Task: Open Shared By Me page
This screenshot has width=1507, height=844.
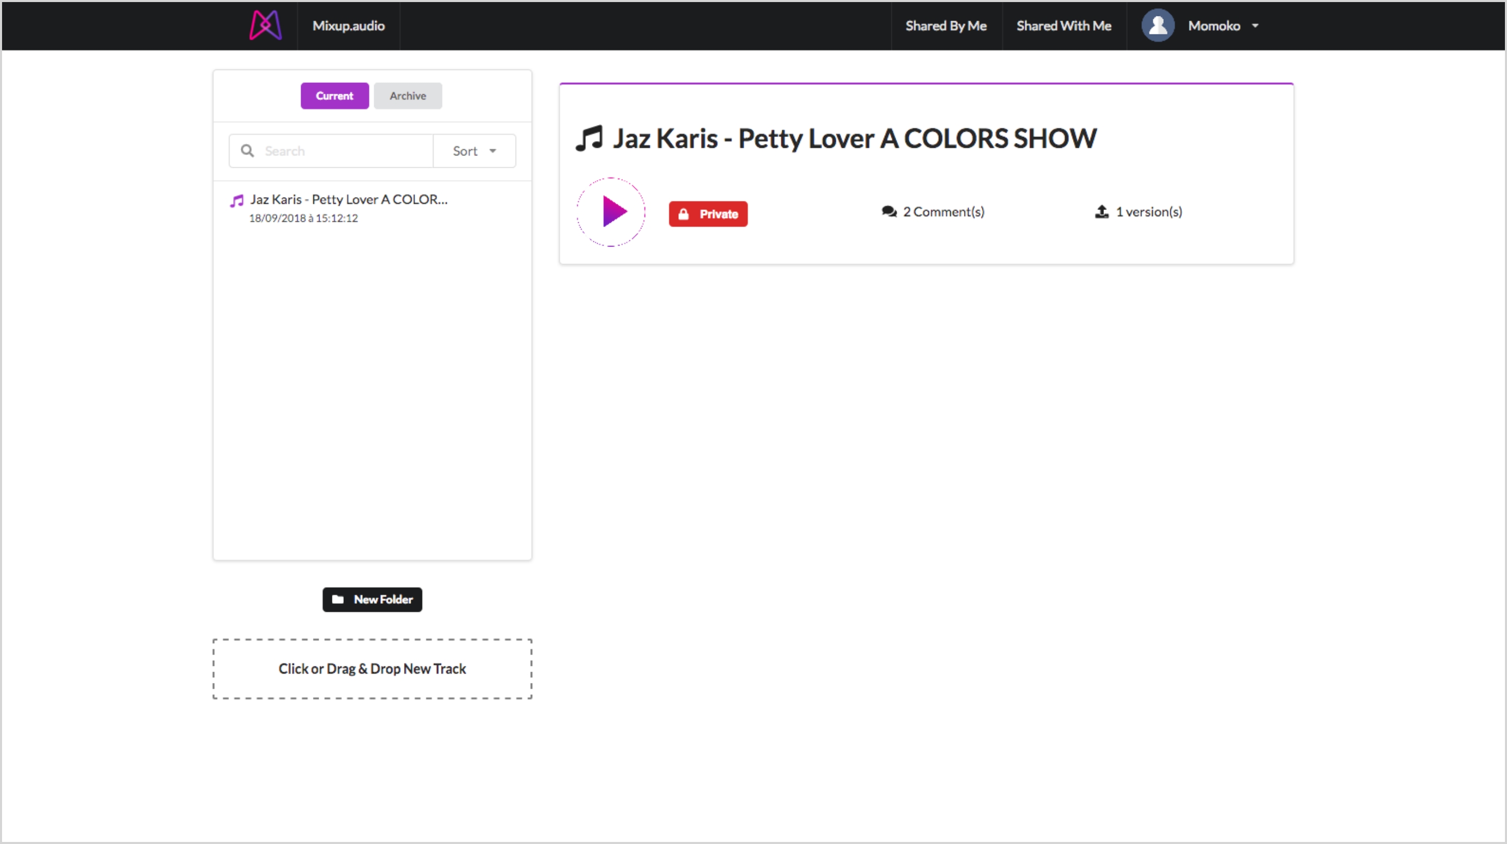Action: pos(945,26)
